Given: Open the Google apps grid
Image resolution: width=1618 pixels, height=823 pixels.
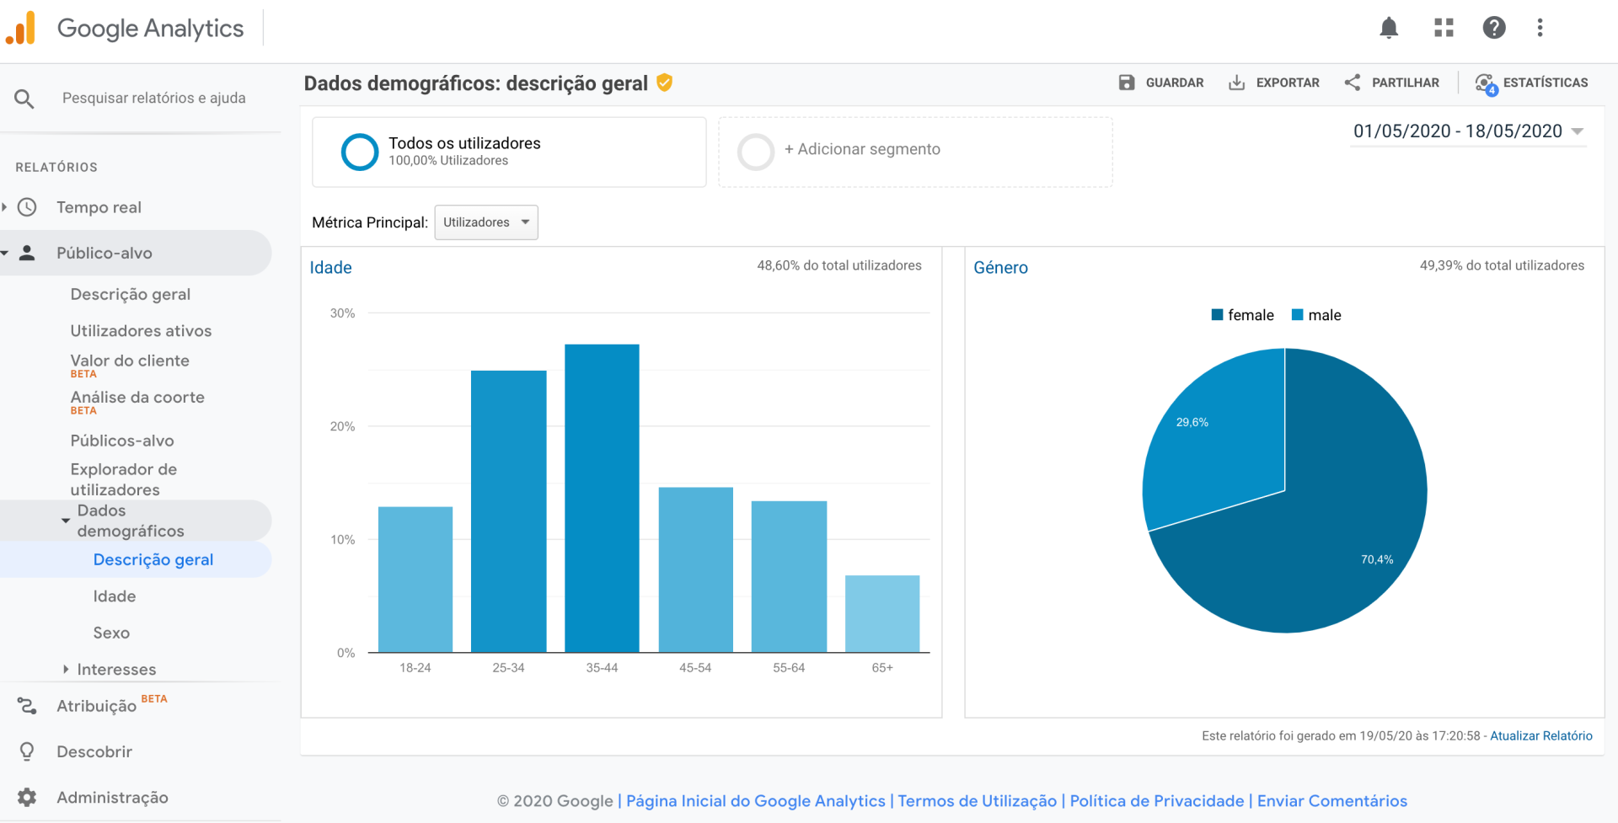Looking at the screenshot, I should coord(1444,28).
